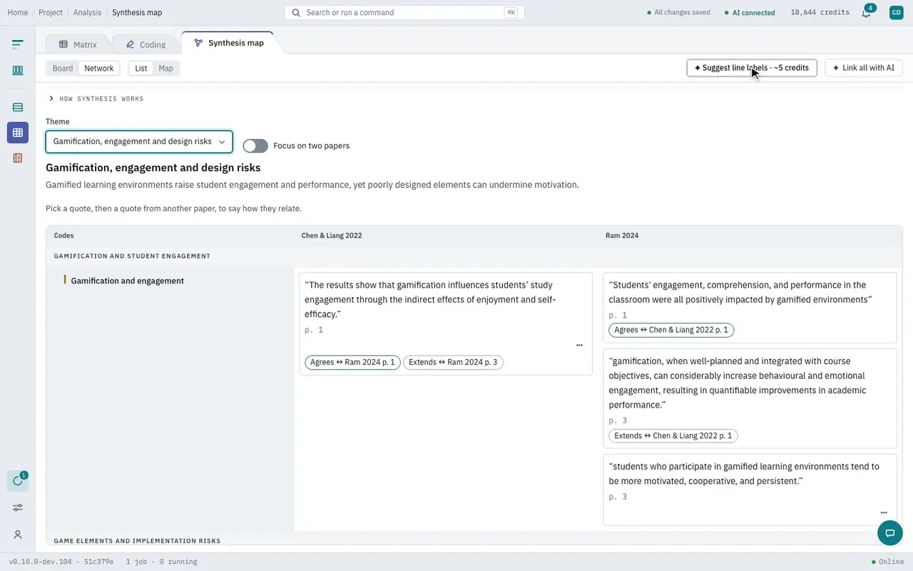Select the active grid icon in the sidebar
913x571 pixels.
pyautogui.click(x=18, y=133)
